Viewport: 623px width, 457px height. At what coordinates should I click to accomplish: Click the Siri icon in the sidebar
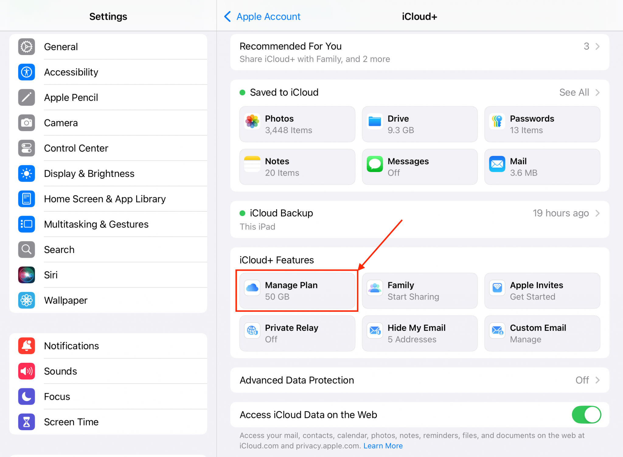click(26, 275)
